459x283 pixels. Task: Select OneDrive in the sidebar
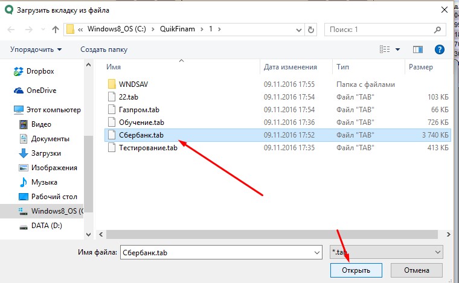[x=41, y=90]
